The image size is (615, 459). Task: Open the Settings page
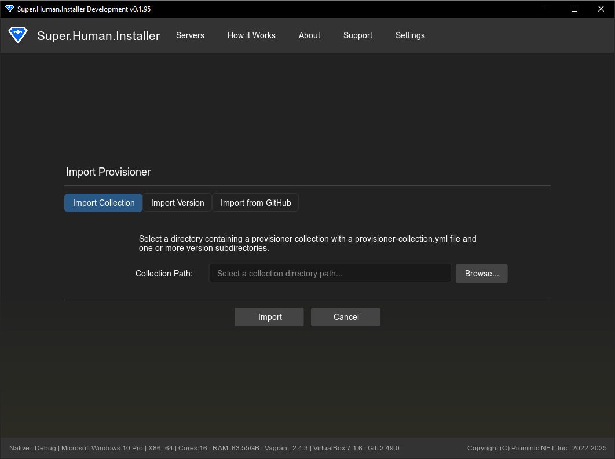pyautogui.click(x=410, y=35)
